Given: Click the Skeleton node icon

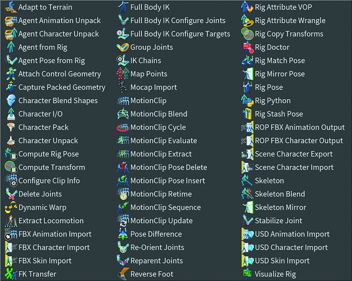Looking at the screenshot, I should [x=247, y=181].
